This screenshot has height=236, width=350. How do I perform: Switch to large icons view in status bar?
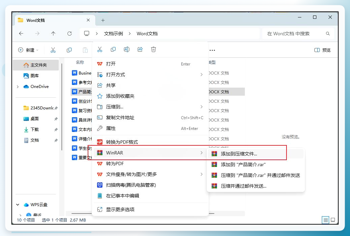click(333, 220)
